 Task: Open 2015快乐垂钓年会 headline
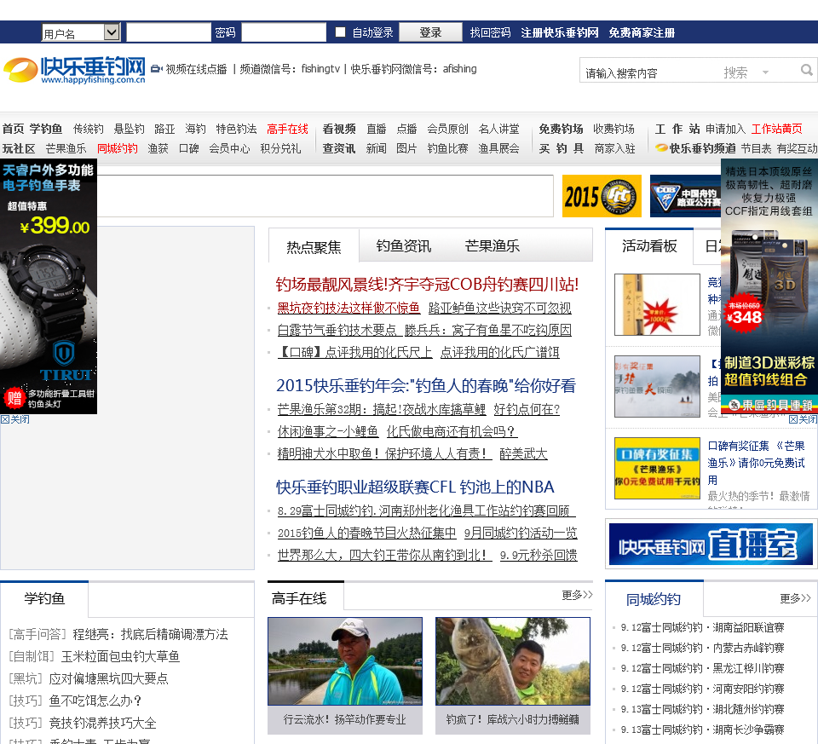(x=426, y=385)
